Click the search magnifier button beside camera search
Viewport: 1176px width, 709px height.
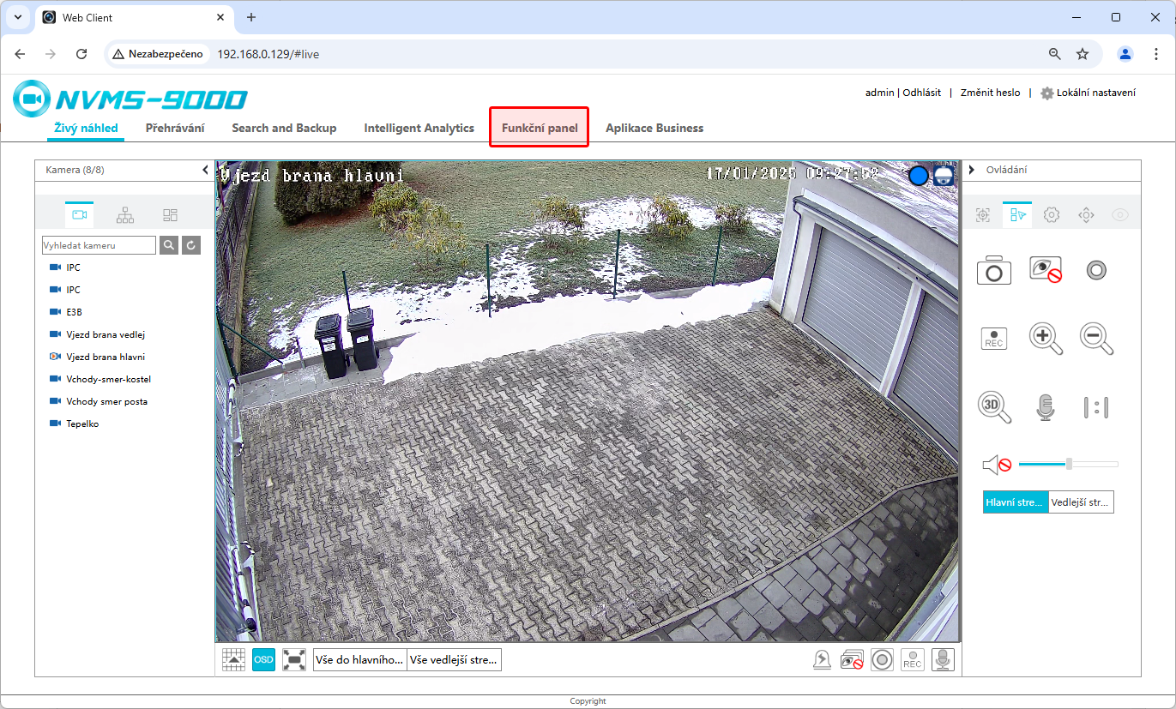tap(169, 245)
